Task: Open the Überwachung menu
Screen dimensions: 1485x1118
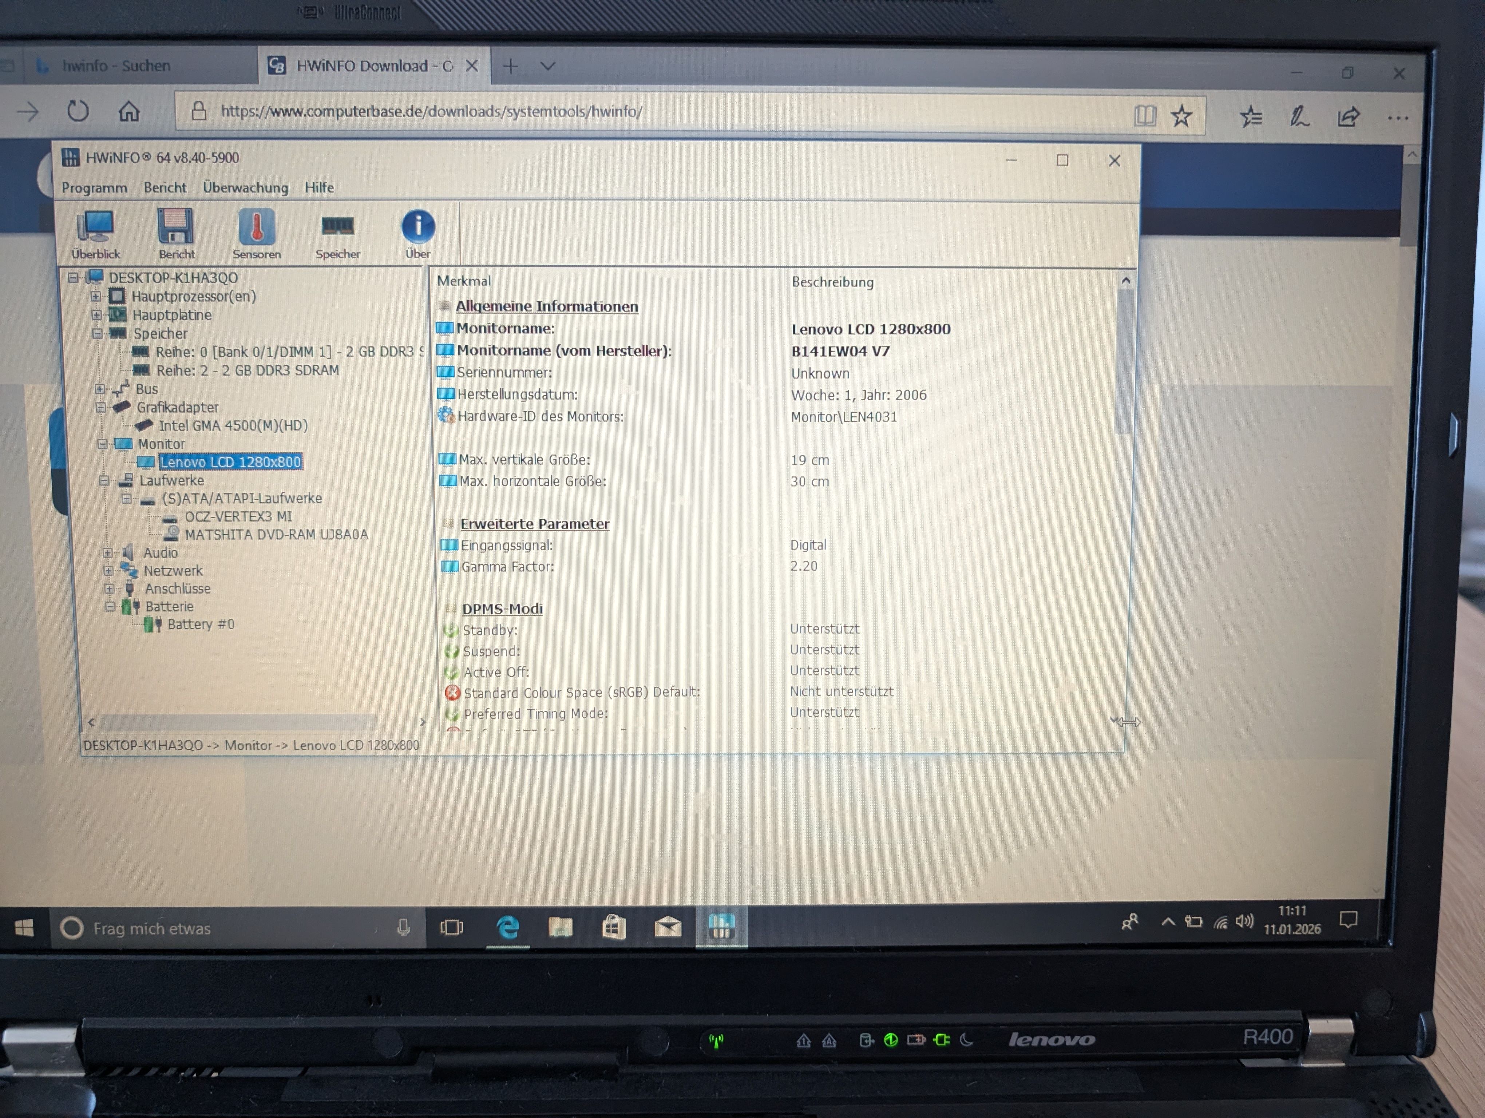Action: (245, 188)
